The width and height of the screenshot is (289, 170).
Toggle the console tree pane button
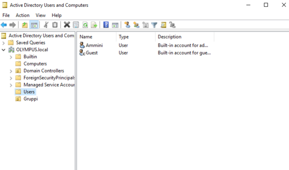click(x=34, y=25)
